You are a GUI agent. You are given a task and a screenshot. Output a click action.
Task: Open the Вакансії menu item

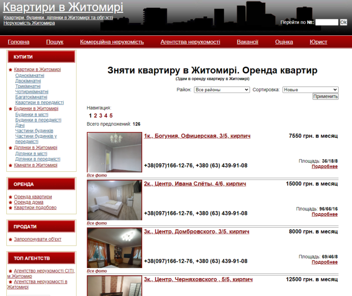click(247, 42)
